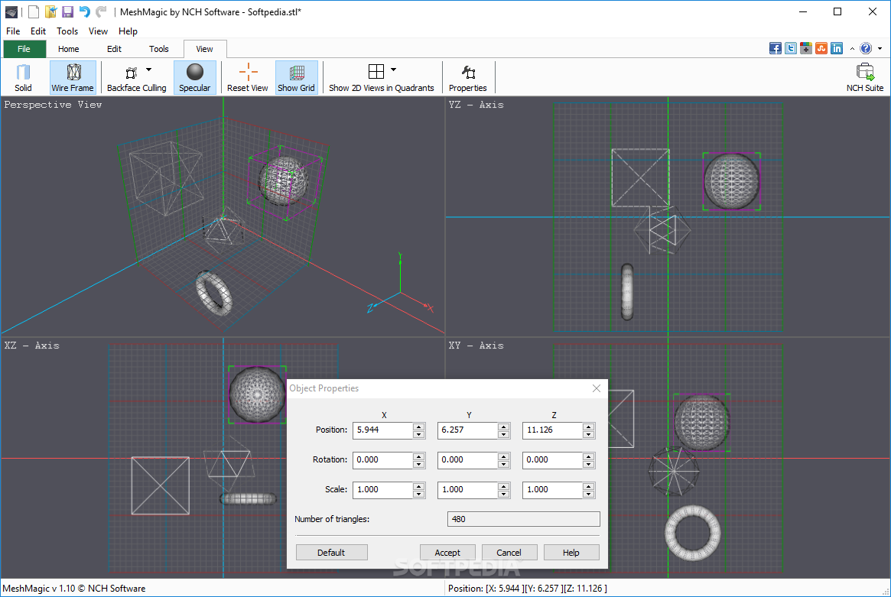Viewport: 891px width, 597px height.
Task: Click the Rotation Y input field
Action: coord(467,459)
